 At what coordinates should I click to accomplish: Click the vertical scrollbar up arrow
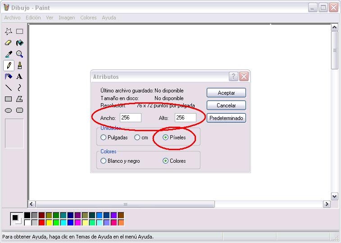pyautogui.click(x=335, y=28)
